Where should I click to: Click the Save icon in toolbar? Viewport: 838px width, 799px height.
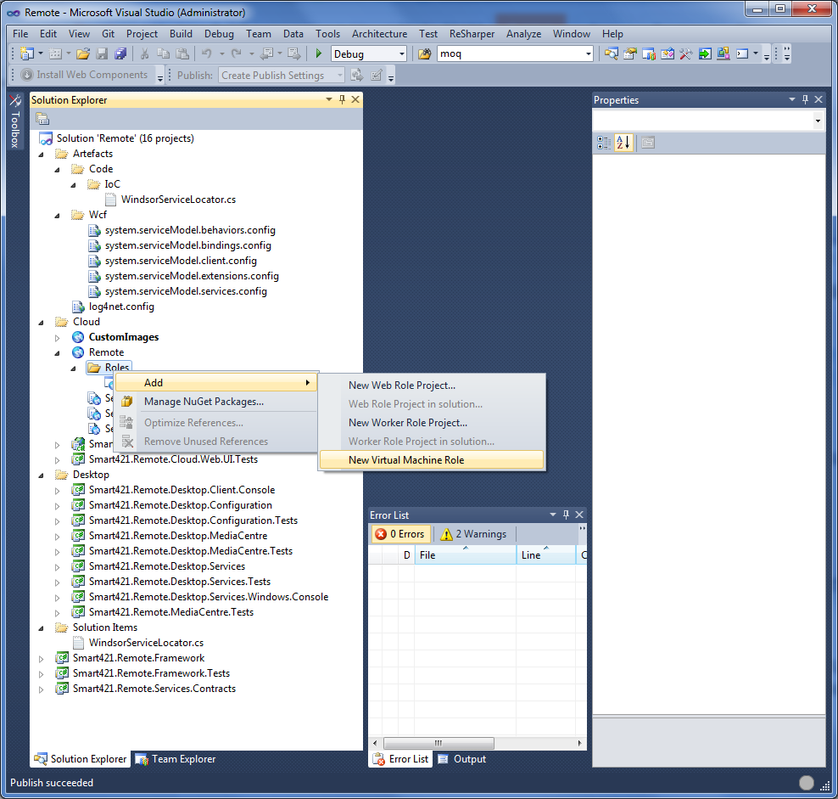(x=102, y=53)
